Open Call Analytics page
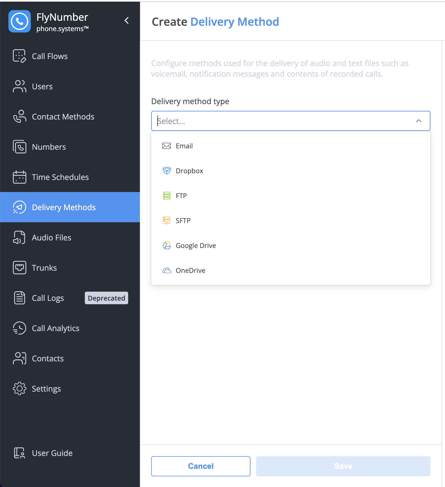Image resolution: width=445 pixels, height=487 pixels. [70, 328]
